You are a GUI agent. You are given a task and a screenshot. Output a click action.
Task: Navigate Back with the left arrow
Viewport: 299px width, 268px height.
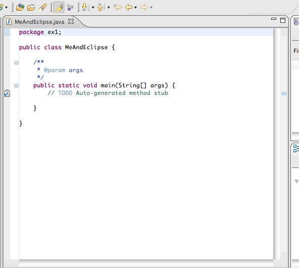129,7
